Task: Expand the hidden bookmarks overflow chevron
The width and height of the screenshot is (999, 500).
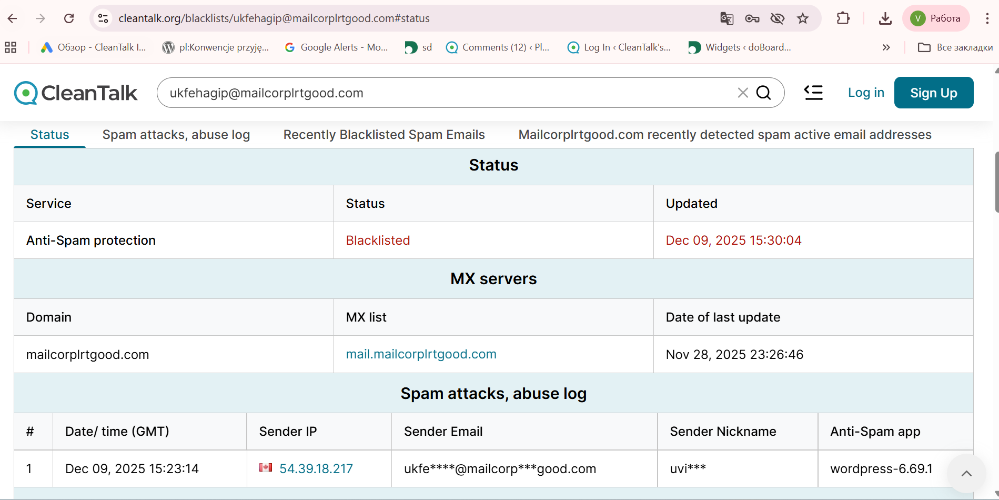Action: point(886,47)
